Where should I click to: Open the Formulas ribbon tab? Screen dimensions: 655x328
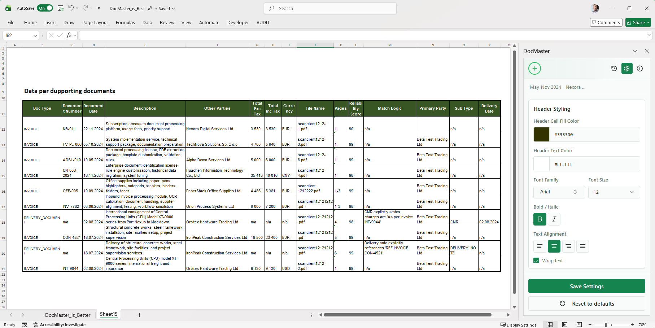coord(125,22)
